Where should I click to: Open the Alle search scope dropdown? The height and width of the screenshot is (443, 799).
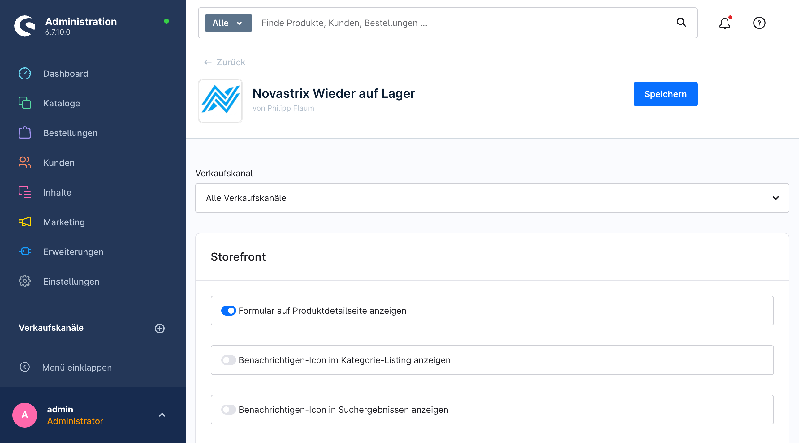click(228, 23)
